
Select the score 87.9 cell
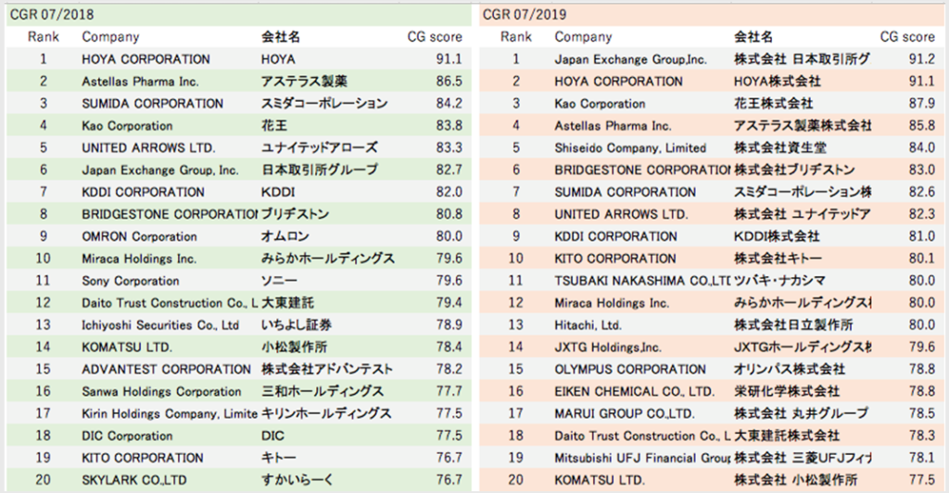click(x=922, y=104)
